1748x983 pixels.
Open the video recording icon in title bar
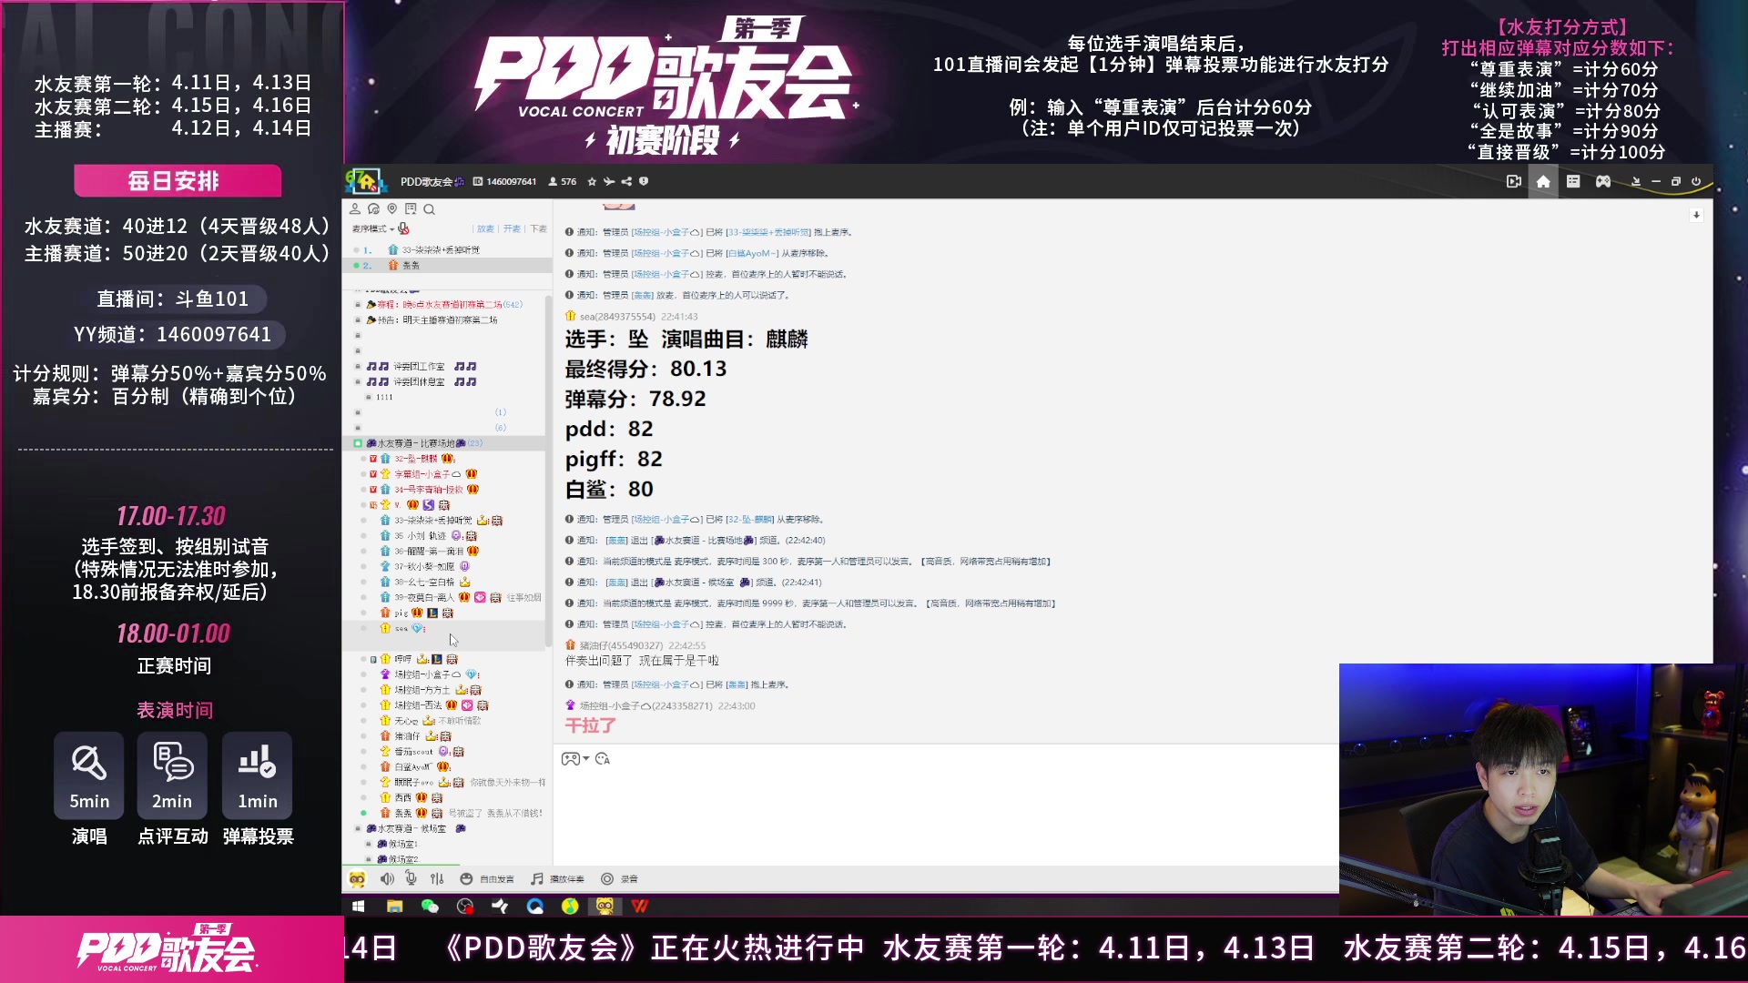coord(1514,182)
